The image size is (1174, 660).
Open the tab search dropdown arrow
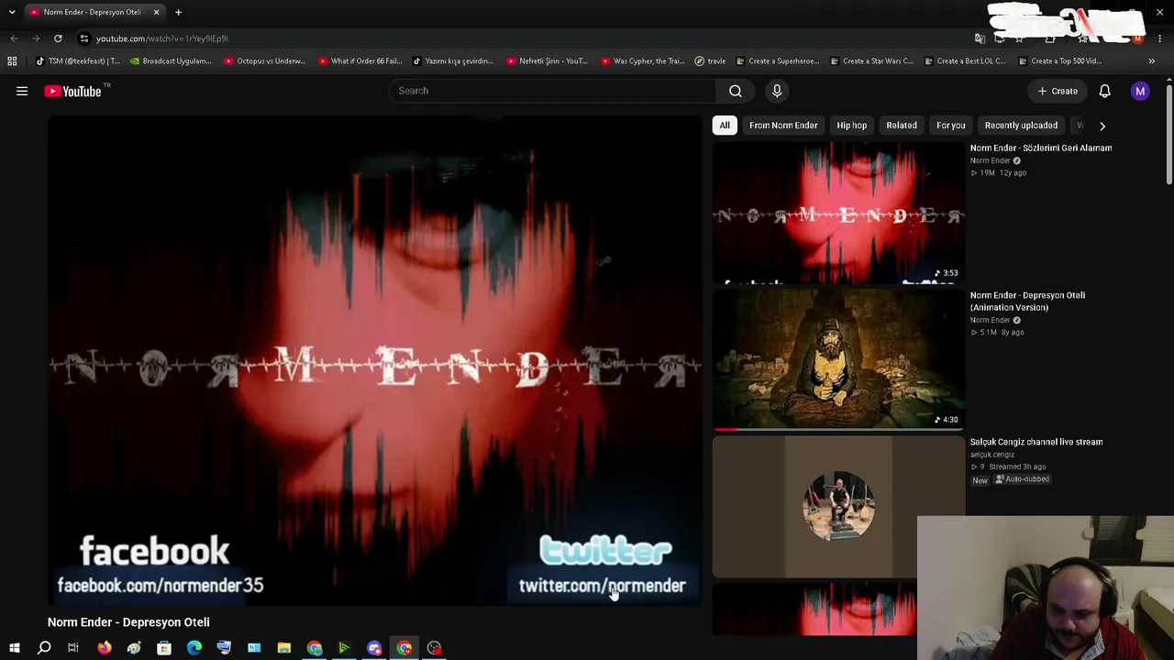coord(12,12)
